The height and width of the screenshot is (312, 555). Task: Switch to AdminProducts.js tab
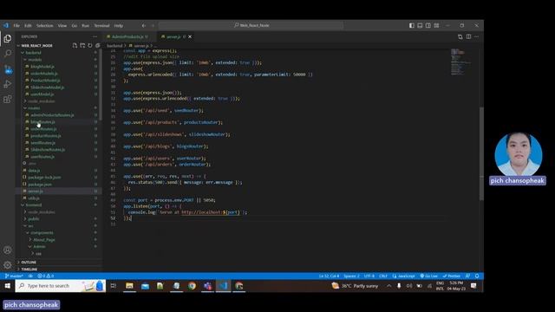(127, 36)
